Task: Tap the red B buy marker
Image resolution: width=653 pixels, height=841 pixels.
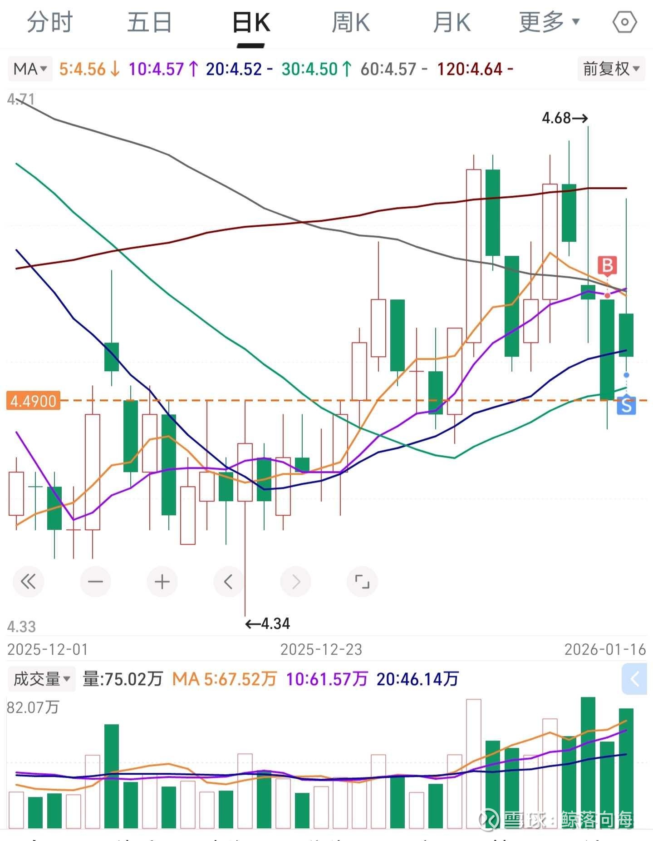Action: pyautogui.click(x=607, y=265)
